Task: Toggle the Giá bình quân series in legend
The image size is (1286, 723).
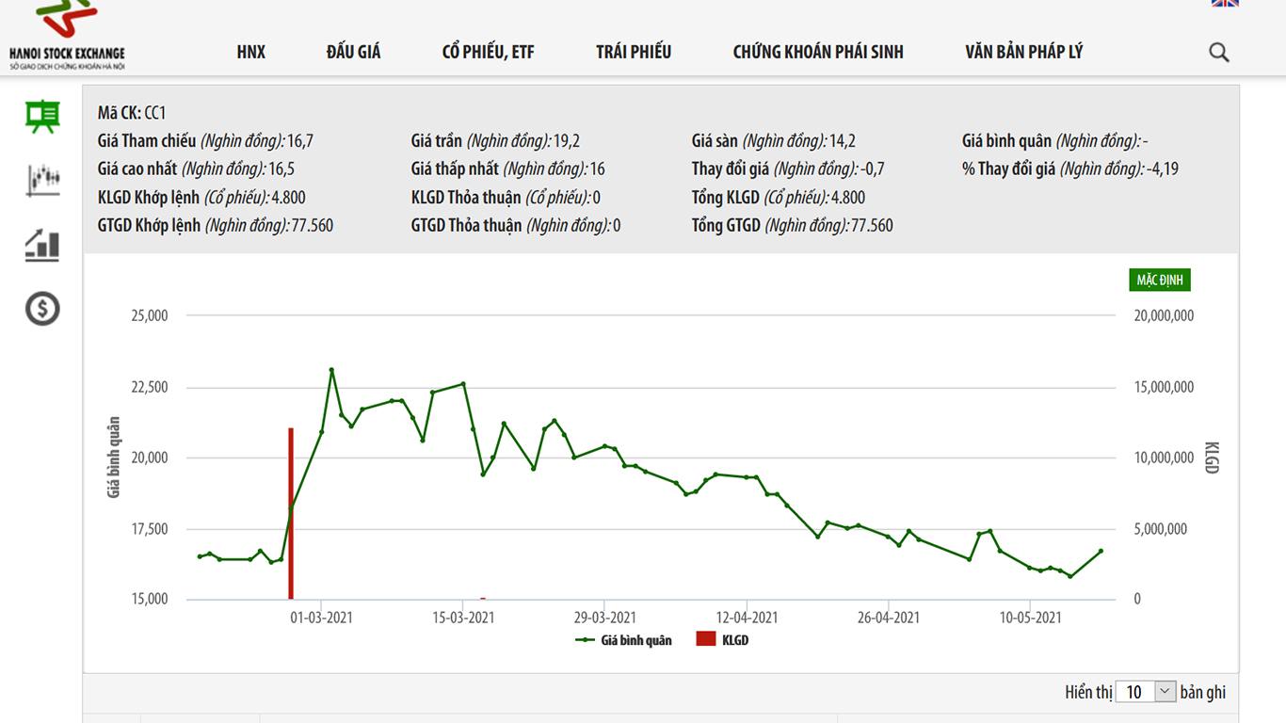Action: tap(624, 640)
